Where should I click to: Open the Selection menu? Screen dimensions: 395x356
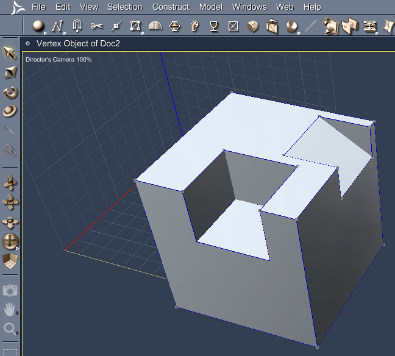[124, 7]
